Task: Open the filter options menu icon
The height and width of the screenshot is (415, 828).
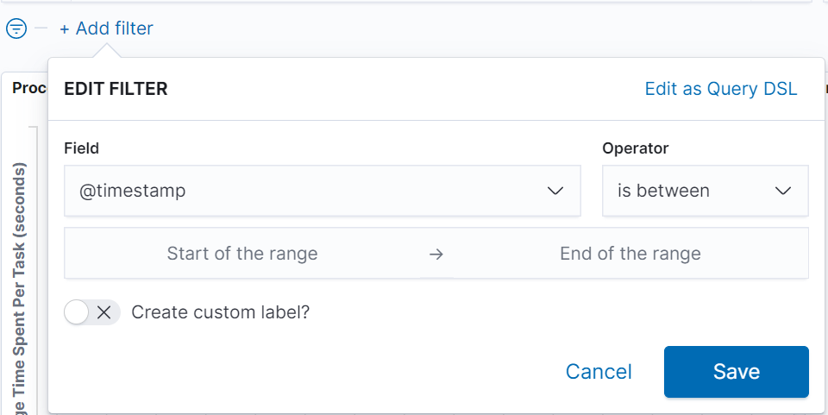Action: click(16, 28)
